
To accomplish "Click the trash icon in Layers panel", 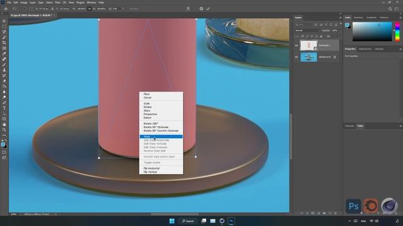I will 336,213.
